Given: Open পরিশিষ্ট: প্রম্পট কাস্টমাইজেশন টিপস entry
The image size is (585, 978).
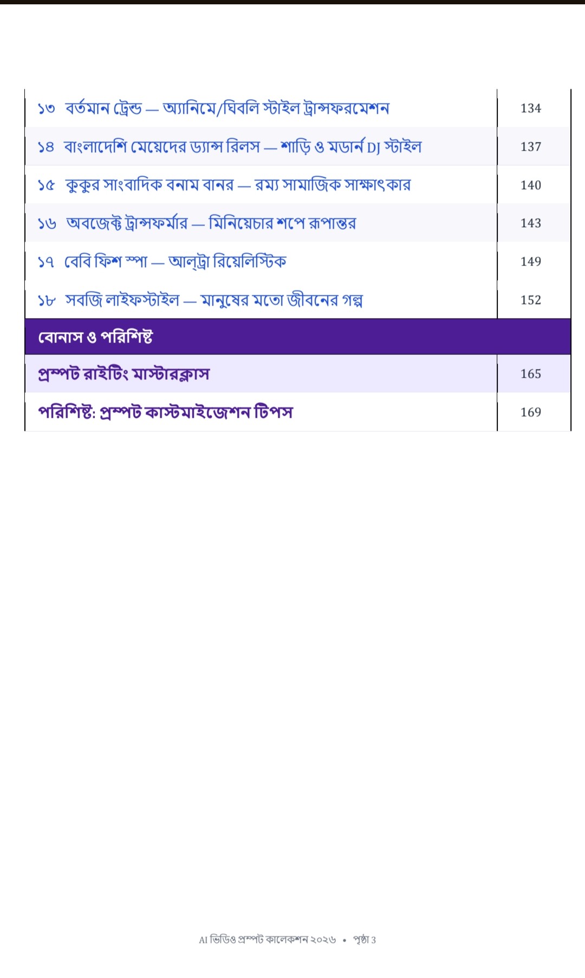Looking at the screenshot, I should (165, 412).
